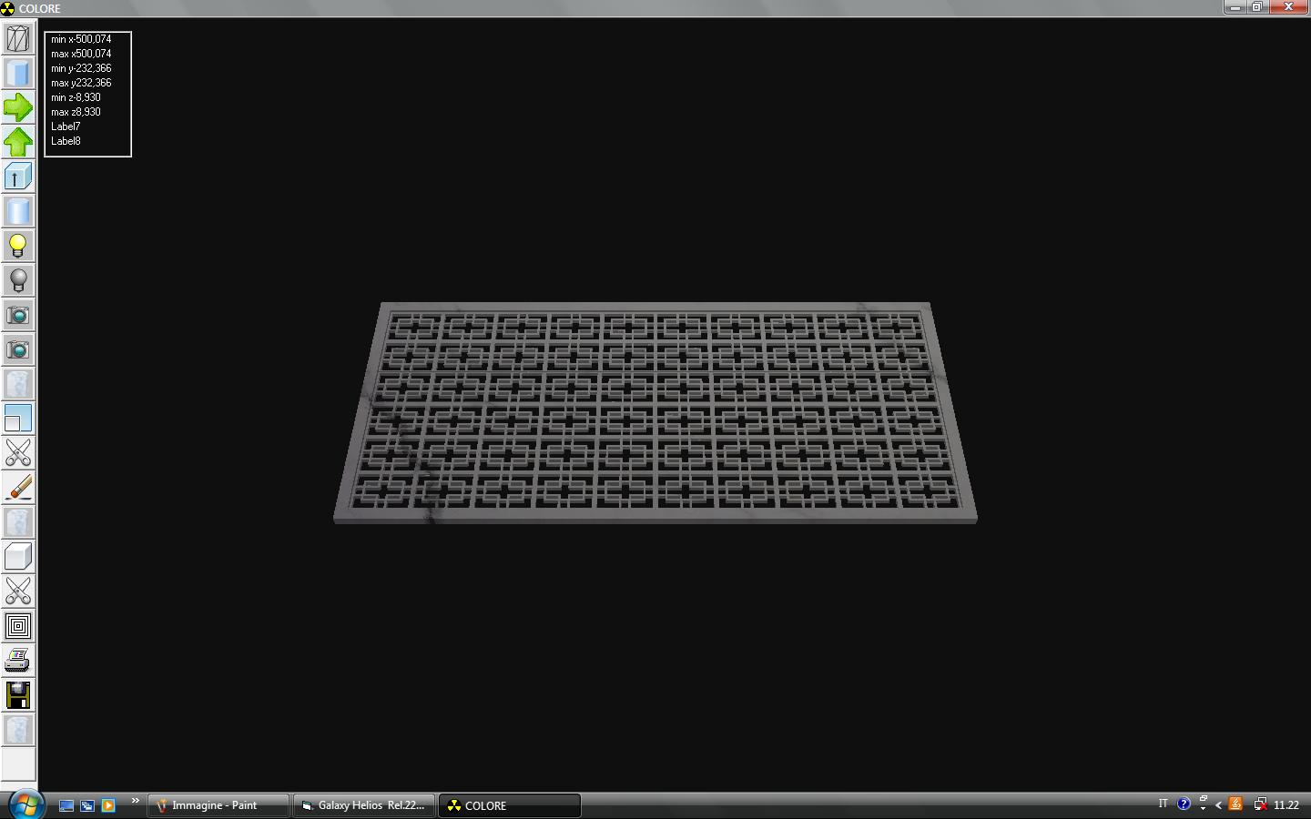Viewport: 1311px width, 819px height.
Task: Click the 'max y232,366' label
Action: coord(81,83)
